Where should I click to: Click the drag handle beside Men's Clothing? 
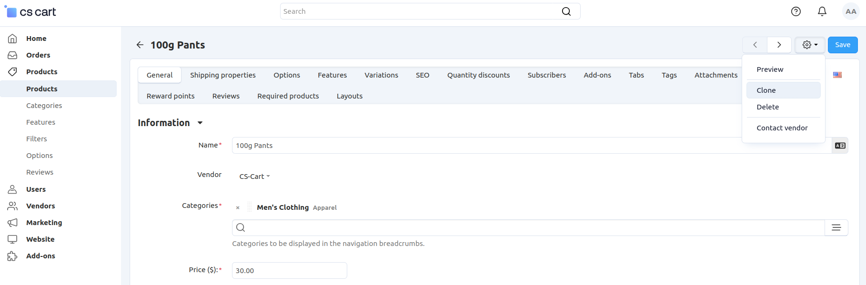tap(249, 207)
